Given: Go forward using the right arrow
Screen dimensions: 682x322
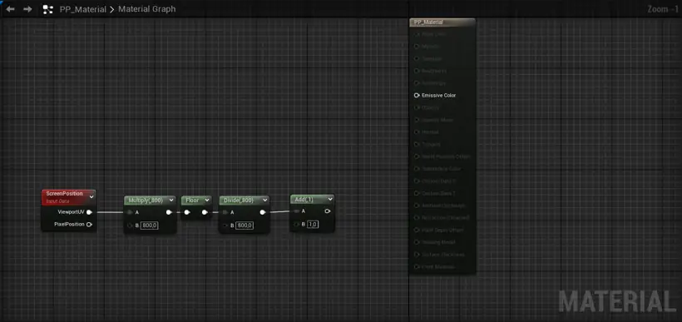Looking at the screenshot, I should coord(27,8).
